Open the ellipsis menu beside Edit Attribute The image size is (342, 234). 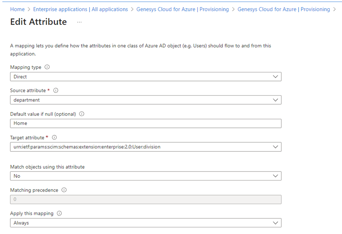point(79,22)
